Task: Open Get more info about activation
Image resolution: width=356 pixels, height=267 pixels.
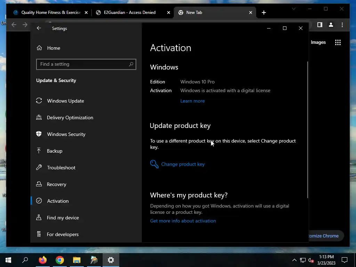Action: click(x=183, y=221)
